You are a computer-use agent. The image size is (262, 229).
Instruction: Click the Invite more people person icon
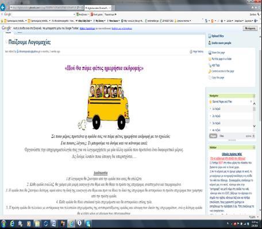[210, 43]
